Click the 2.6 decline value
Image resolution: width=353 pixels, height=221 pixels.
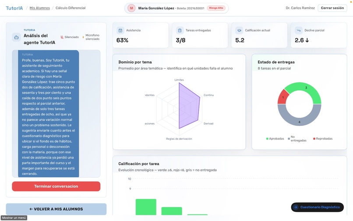tap(302, 40)
